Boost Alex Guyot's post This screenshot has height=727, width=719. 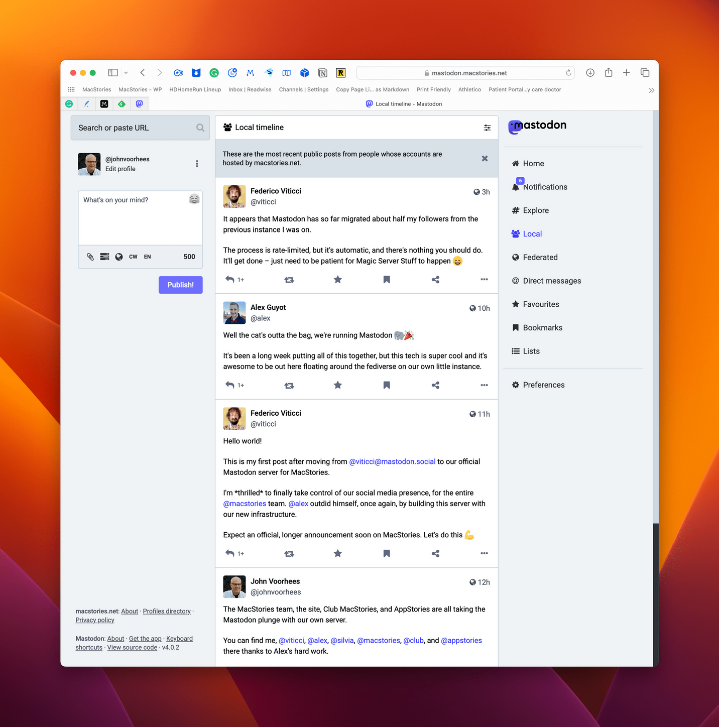(x=289, y=386)
